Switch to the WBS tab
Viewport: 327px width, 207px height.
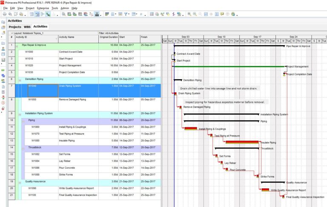point(27,27)
